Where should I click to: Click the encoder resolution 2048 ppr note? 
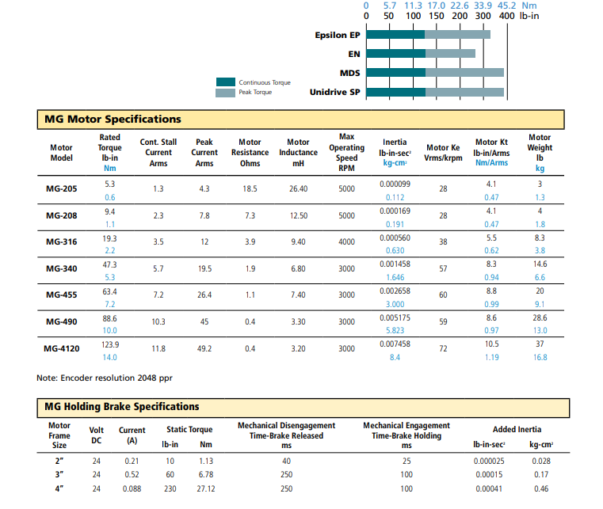coord(105,378)
